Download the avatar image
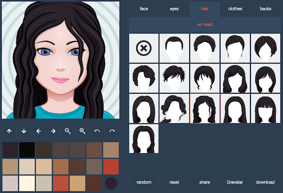The image size is (283, 193). click(265, 182)
